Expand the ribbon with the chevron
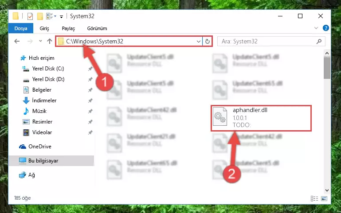 pyautogui.click(x=316, y=28)
